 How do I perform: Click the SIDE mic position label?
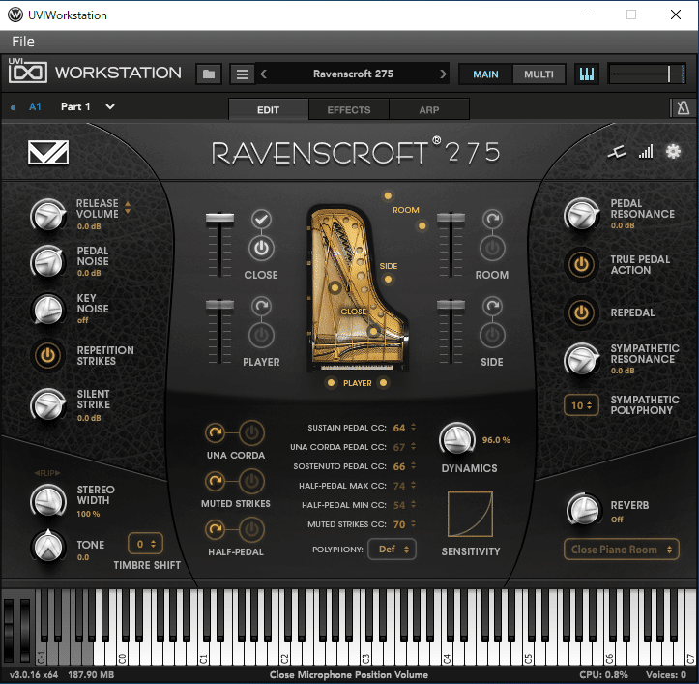[389, 266]
